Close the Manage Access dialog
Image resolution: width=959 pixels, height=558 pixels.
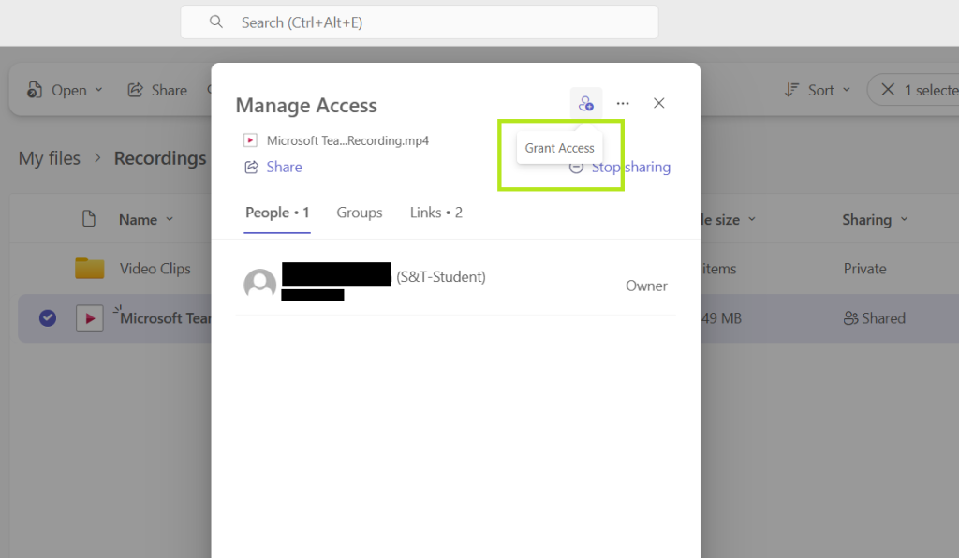click(x=659, y=104)
